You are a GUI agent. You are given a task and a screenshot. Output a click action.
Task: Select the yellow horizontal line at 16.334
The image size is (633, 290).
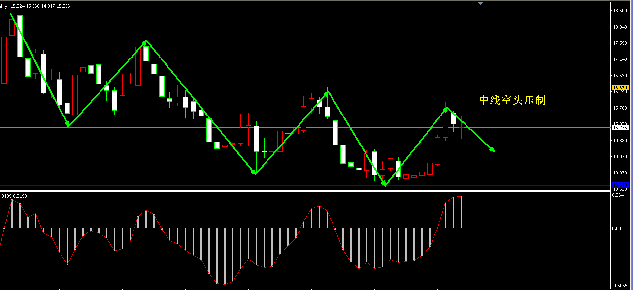coord(296,88)
